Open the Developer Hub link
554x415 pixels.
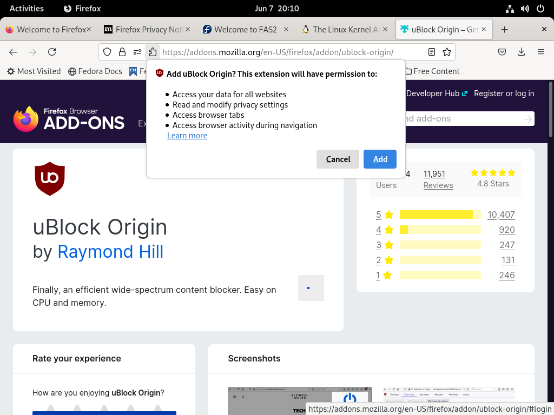point(437,93)
